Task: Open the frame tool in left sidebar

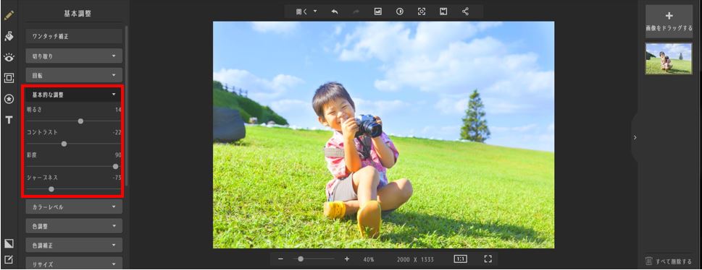Action: coord(9,78)
